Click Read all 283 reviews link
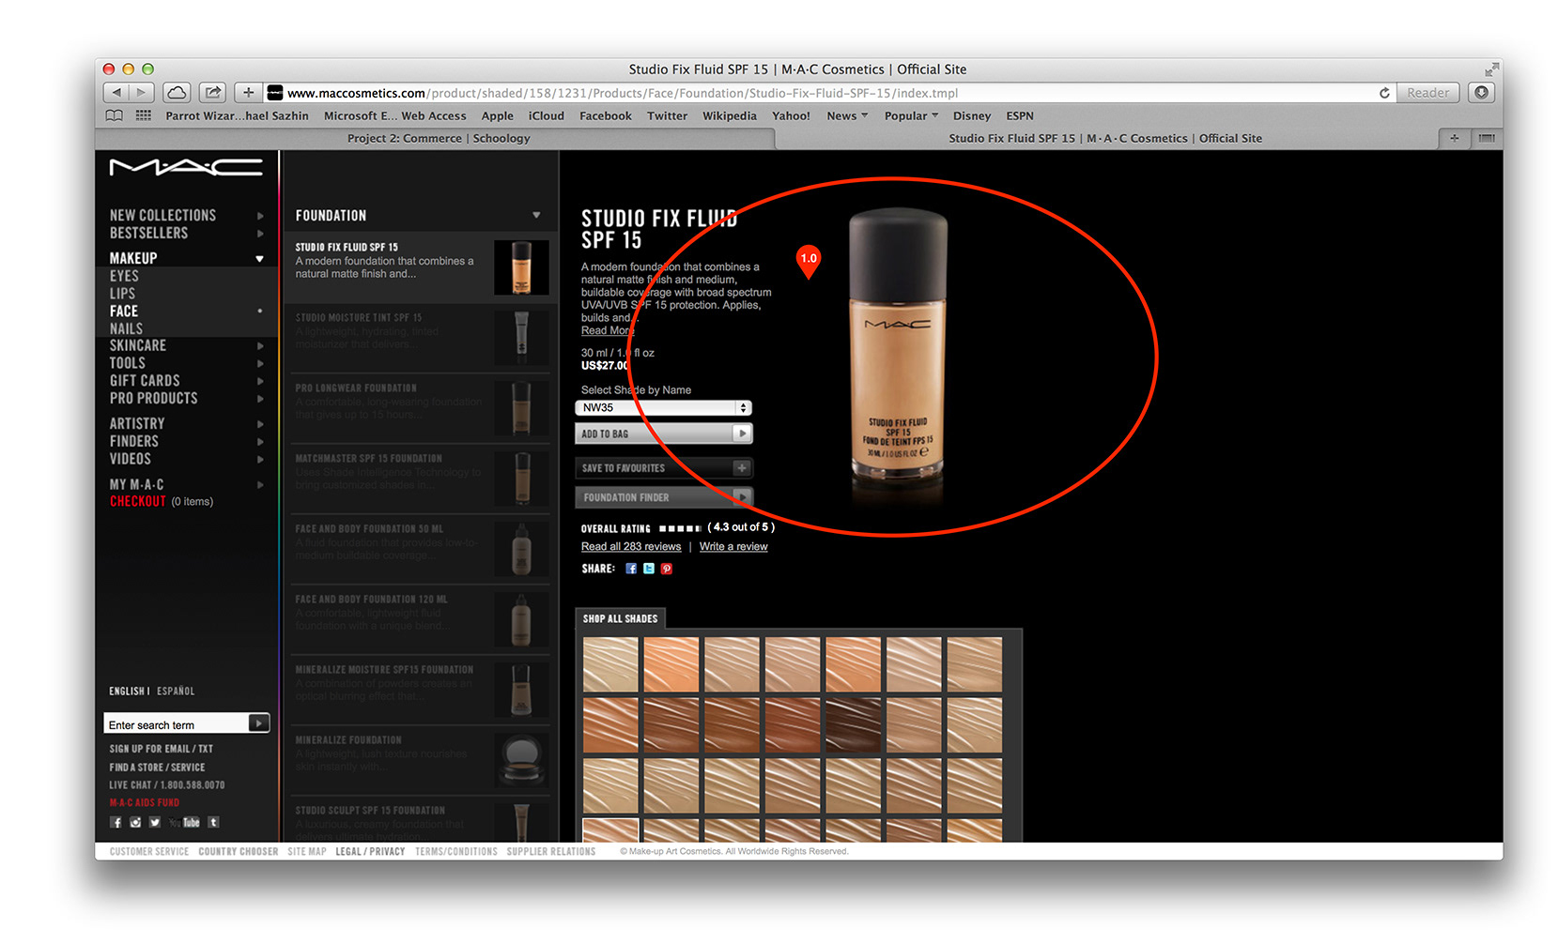Viewport: 1558px width, 943px height. pyautogui.click(x=631, y=547)
